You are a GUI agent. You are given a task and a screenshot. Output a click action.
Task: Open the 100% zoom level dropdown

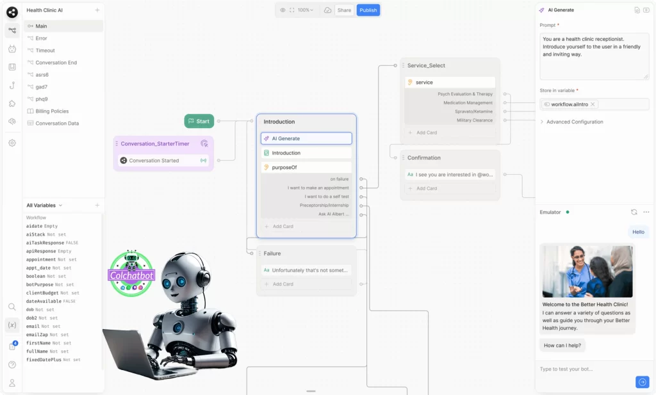tap(306, 10)
